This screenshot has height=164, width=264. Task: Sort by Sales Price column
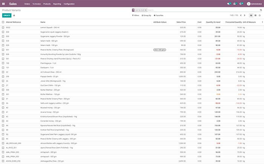click(x=181, y=22)
